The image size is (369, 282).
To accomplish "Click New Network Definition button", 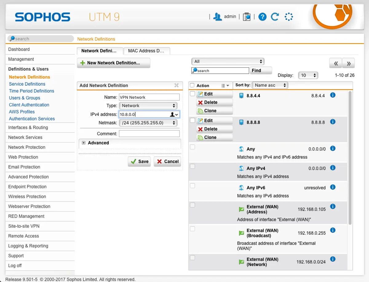I will tap(113, 63).
